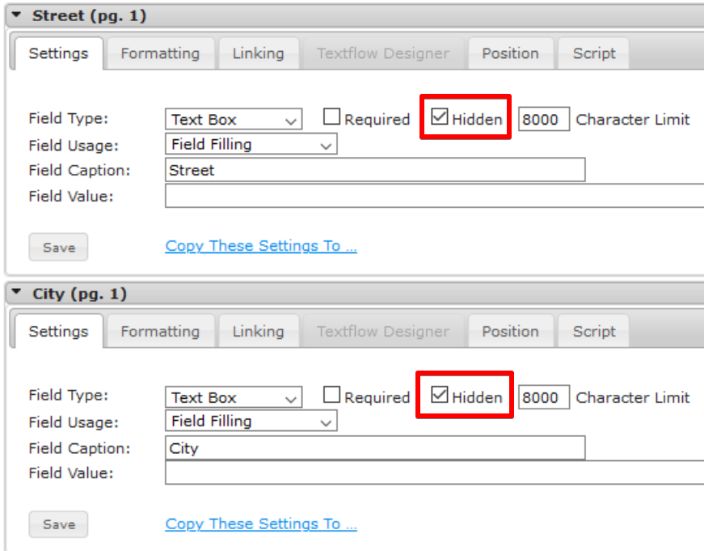
Task: Open Copy These Settings To link for Street
Action: (261, 246)
